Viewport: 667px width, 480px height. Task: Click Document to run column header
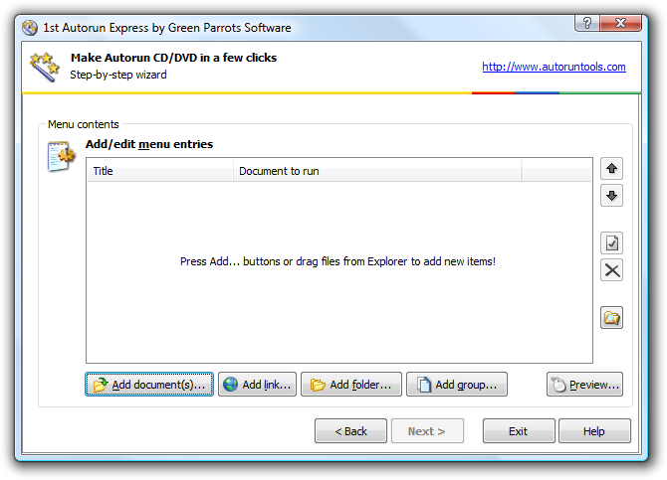click(377, 171)
